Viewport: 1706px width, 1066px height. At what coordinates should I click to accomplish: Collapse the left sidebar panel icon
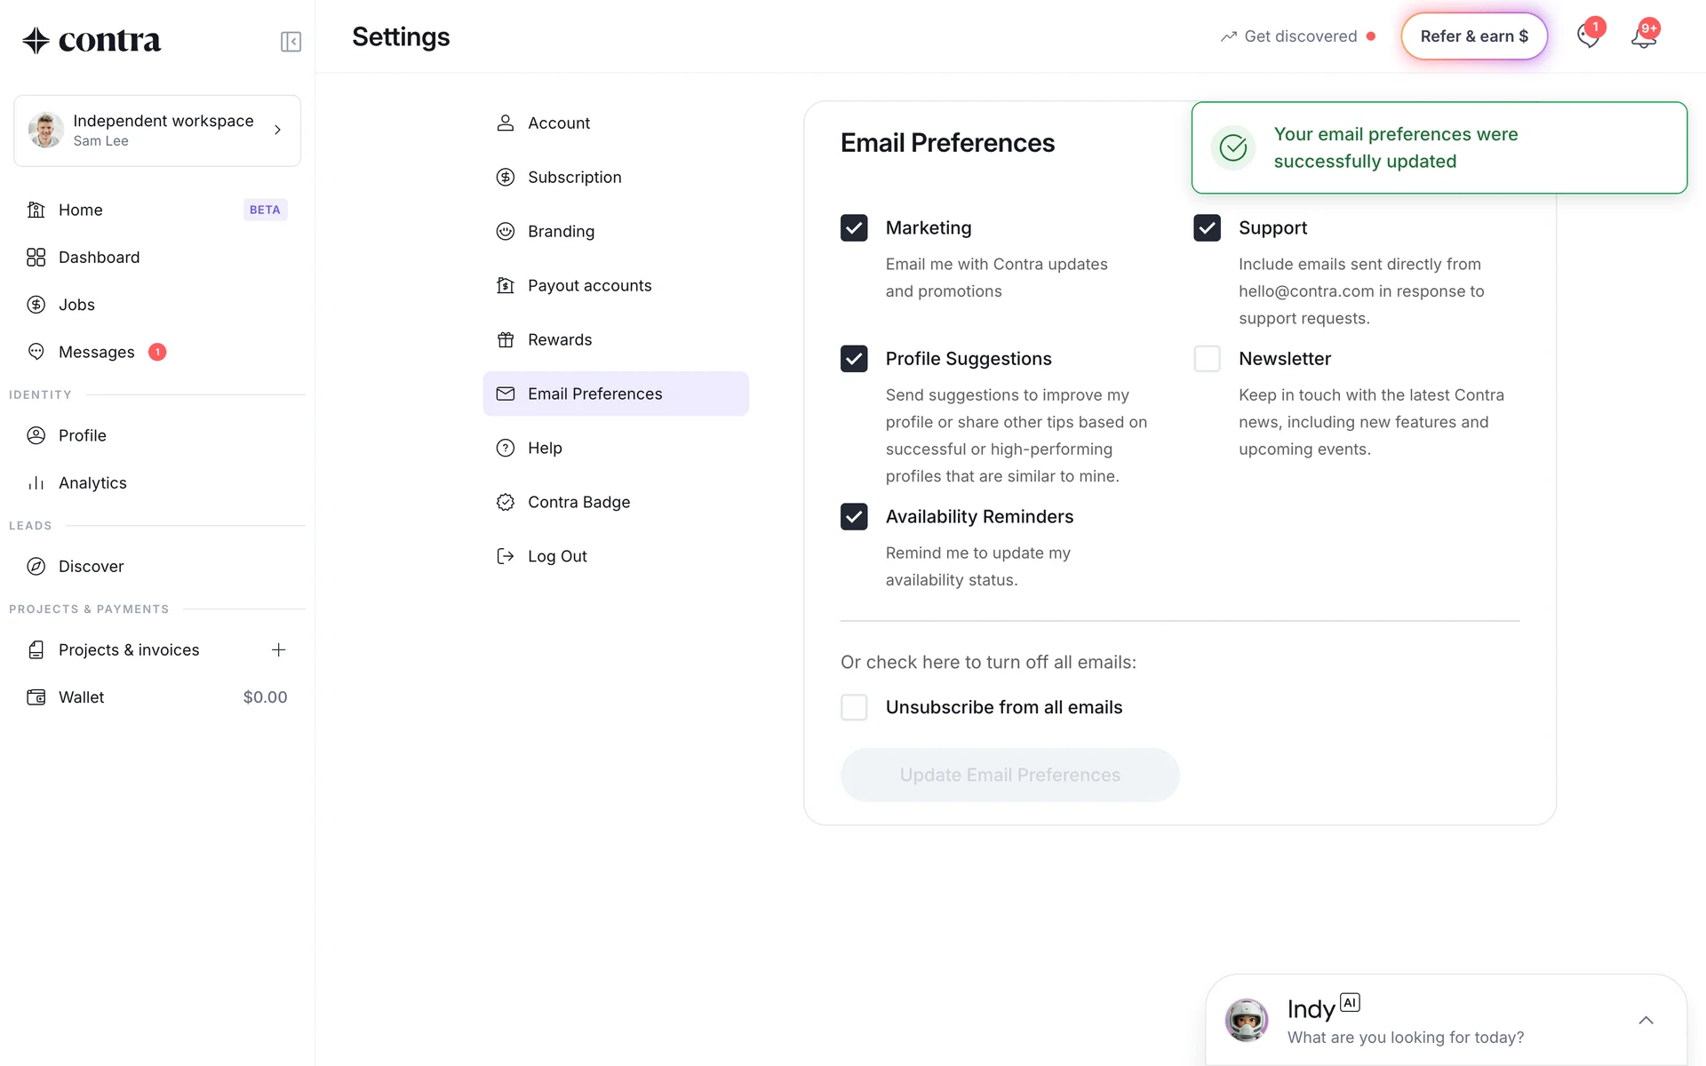tap(291, 42)
